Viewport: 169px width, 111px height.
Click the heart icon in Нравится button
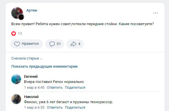coord(17,44)
